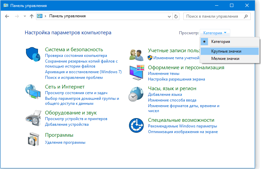261x169 pixels.
Task: Go up one level with the up arrow
Action: pyautogui.click(x=32, y=16)
